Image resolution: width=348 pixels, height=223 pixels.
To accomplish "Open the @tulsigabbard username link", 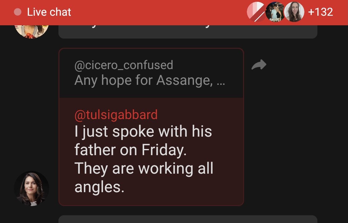I will point(116,115).
